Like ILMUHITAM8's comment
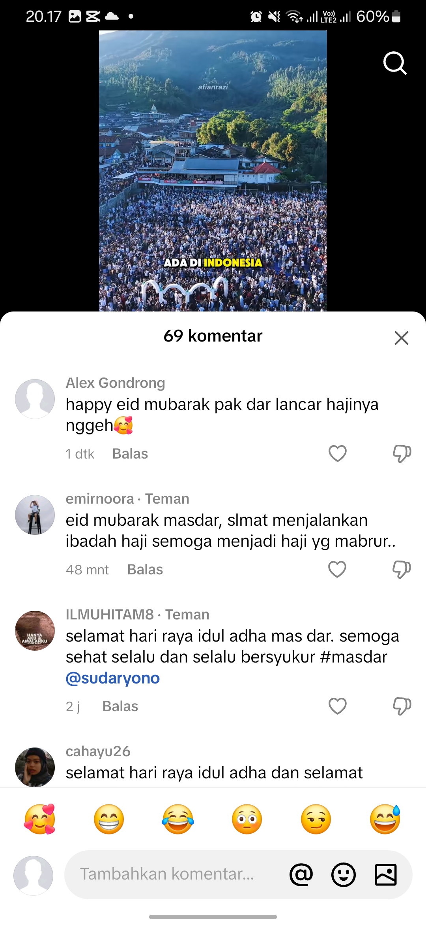The image size is (426, 925). [x=338, y=706]
